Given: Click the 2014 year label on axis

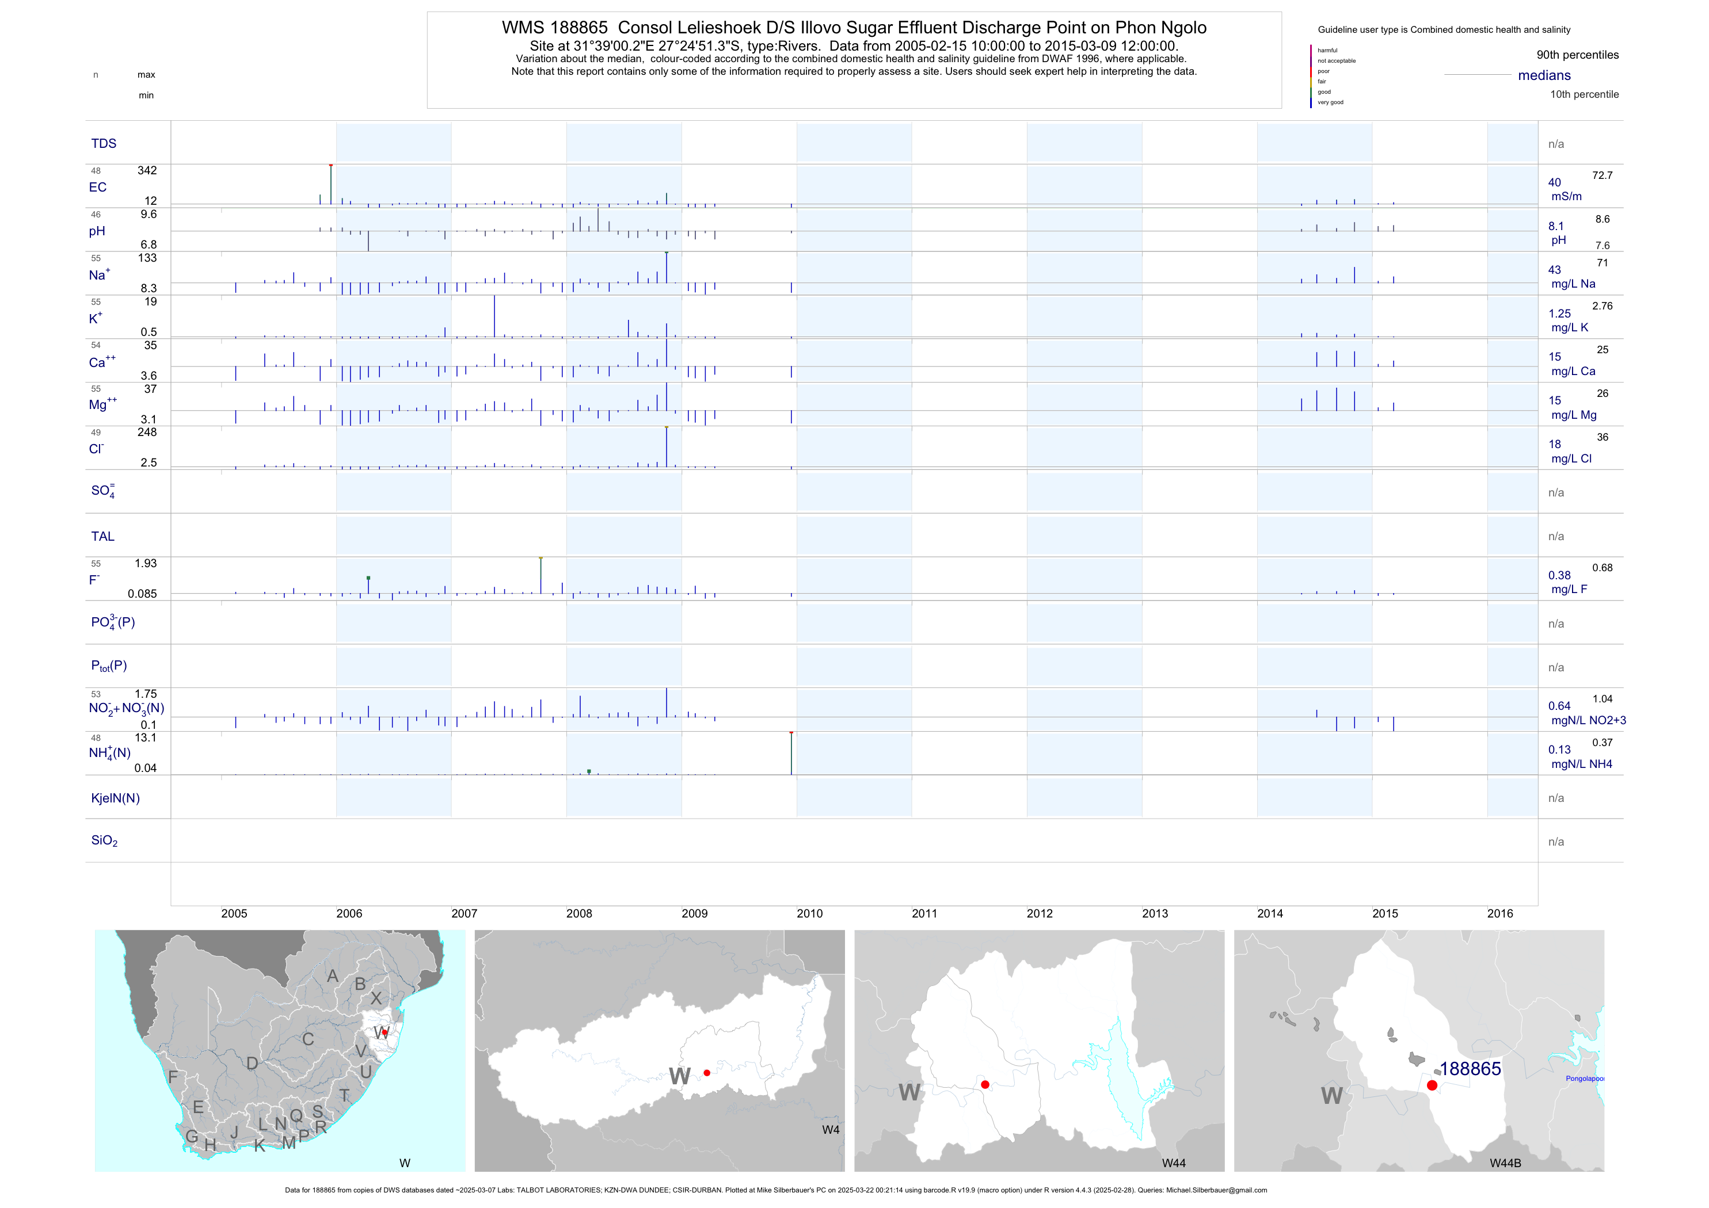Looking at the screenshot, I should point(1270,913).
